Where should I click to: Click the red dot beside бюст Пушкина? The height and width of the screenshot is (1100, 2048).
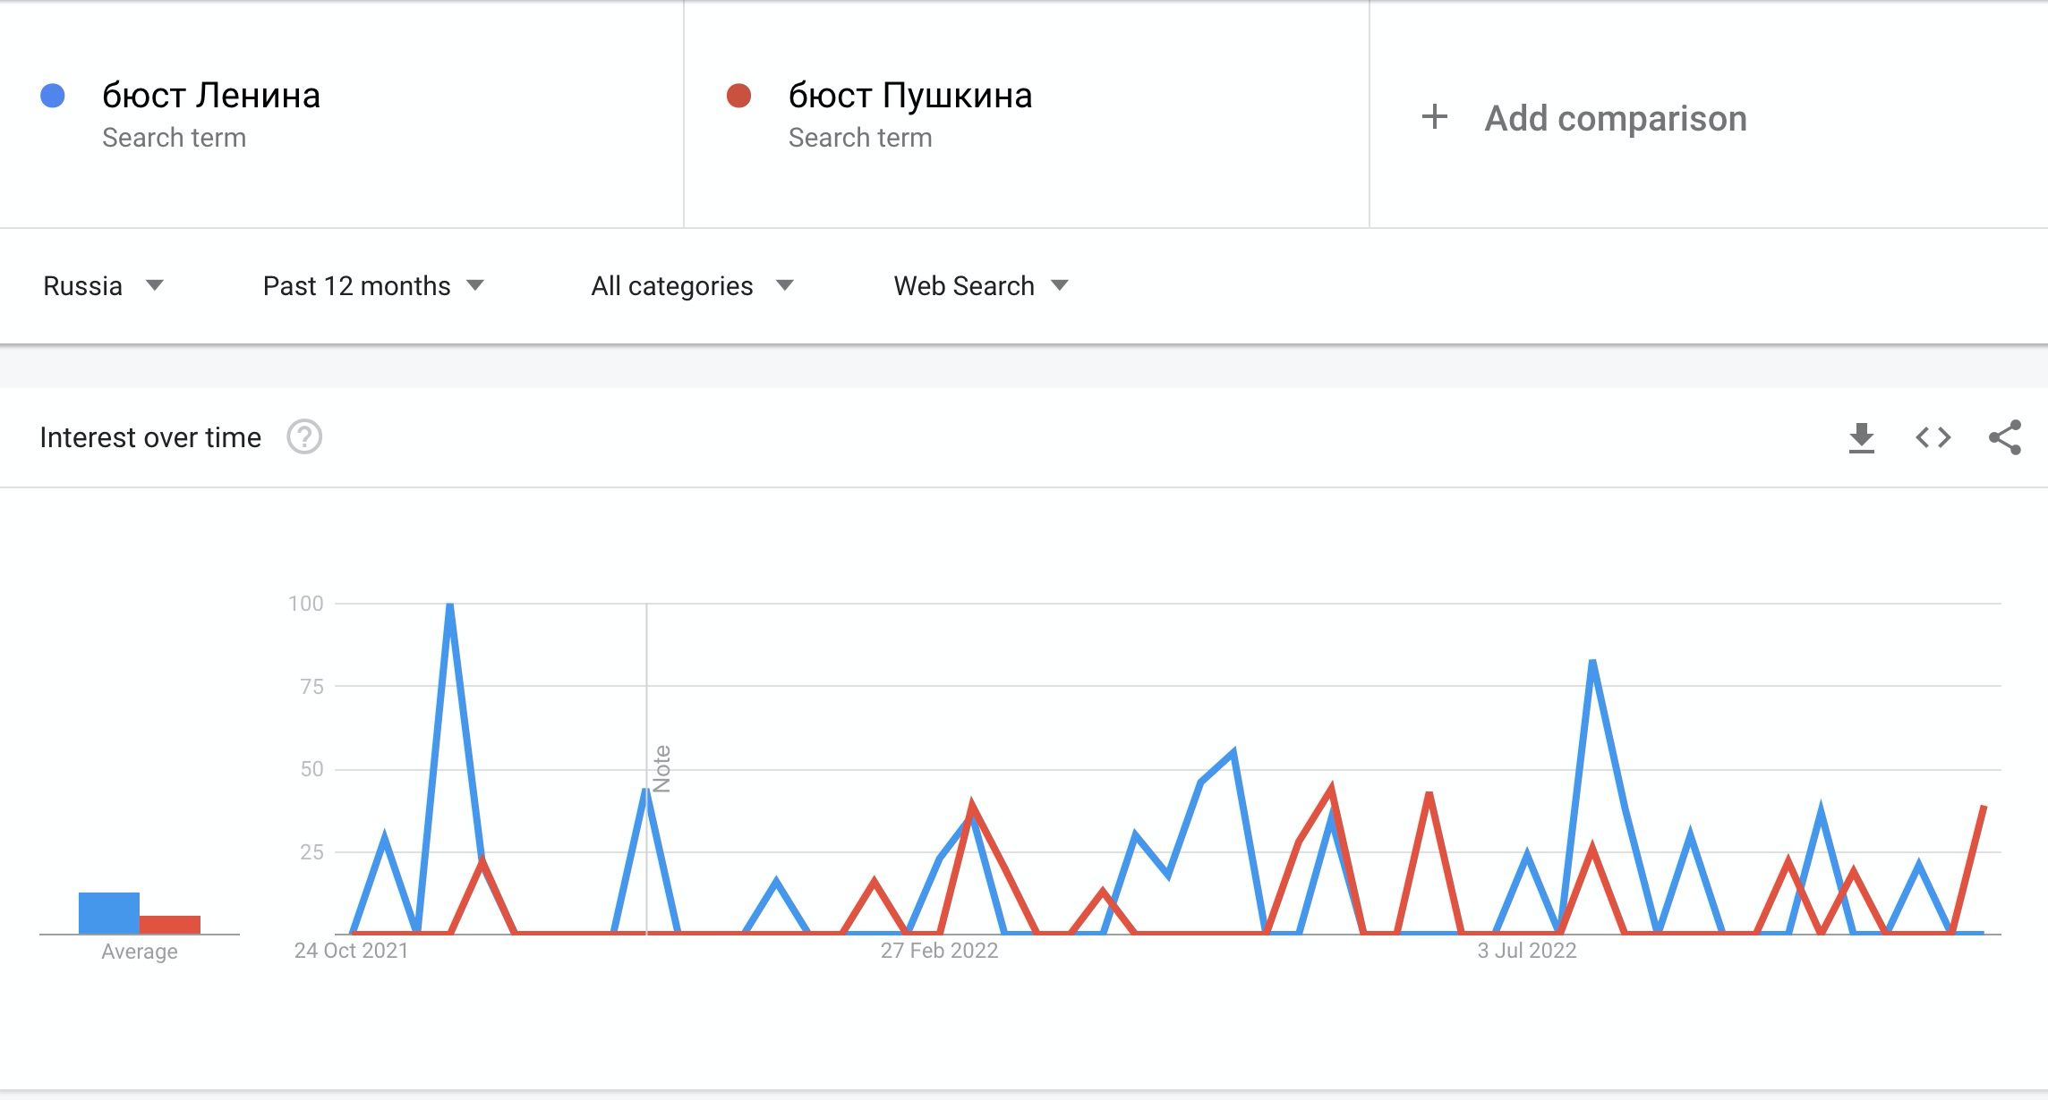pos(738,96)
